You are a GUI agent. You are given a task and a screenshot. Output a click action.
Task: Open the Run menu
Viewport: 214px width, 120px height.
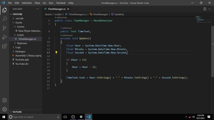tap(51, 3)
